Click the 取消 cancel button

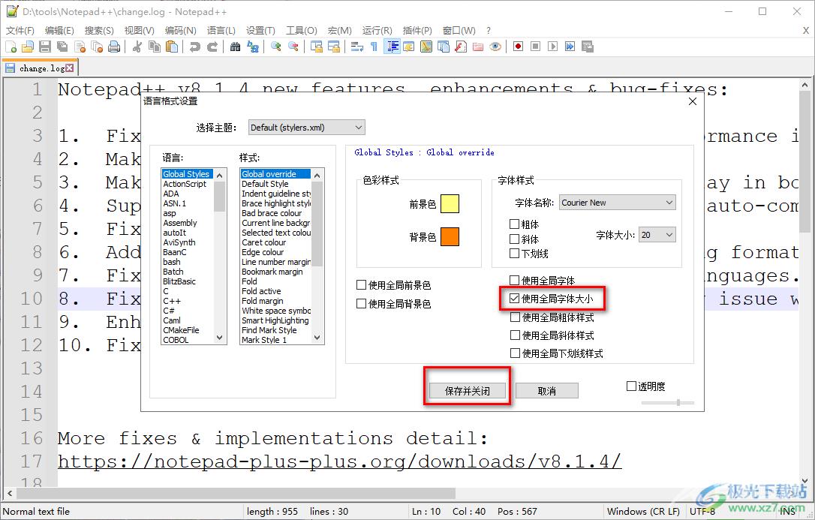click(x=547, y=391)
